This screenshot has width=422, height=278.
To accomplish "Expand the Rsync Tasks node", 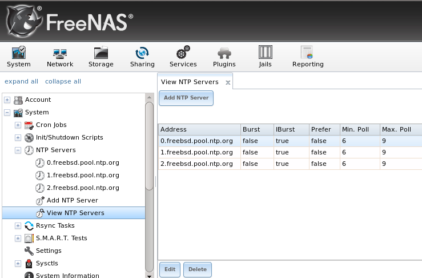I will pos(18,226).
